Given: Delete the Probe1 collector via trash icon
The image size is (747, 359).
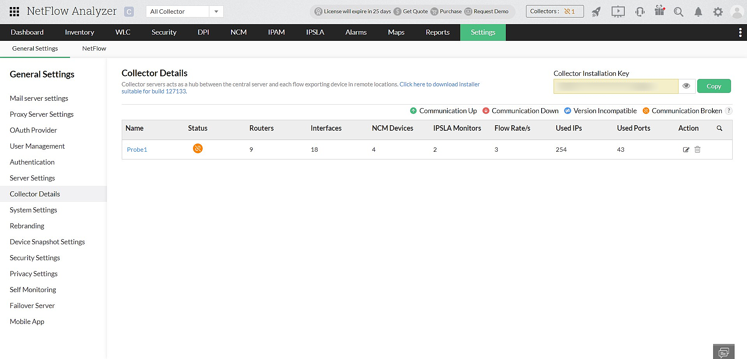Looking at the screenshot, I should [x=698, y=149].
